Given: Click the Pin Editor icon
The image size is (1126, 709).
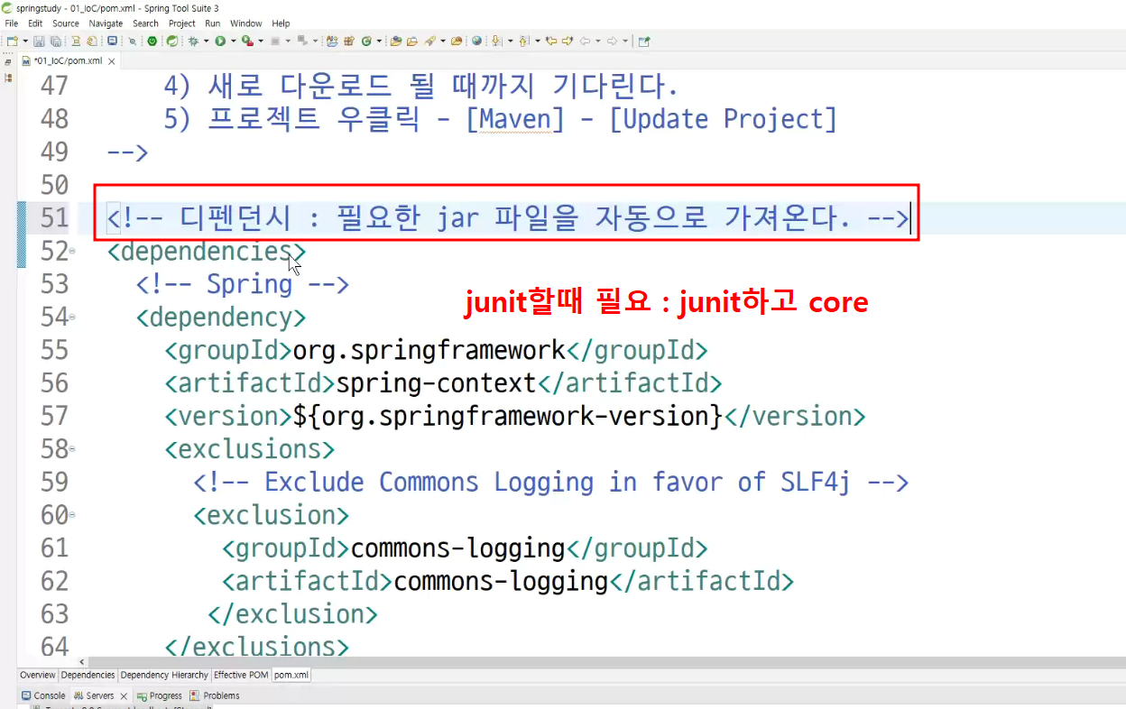Looking at the screenshot, I should pyautogui.click(x=644, y=41).
